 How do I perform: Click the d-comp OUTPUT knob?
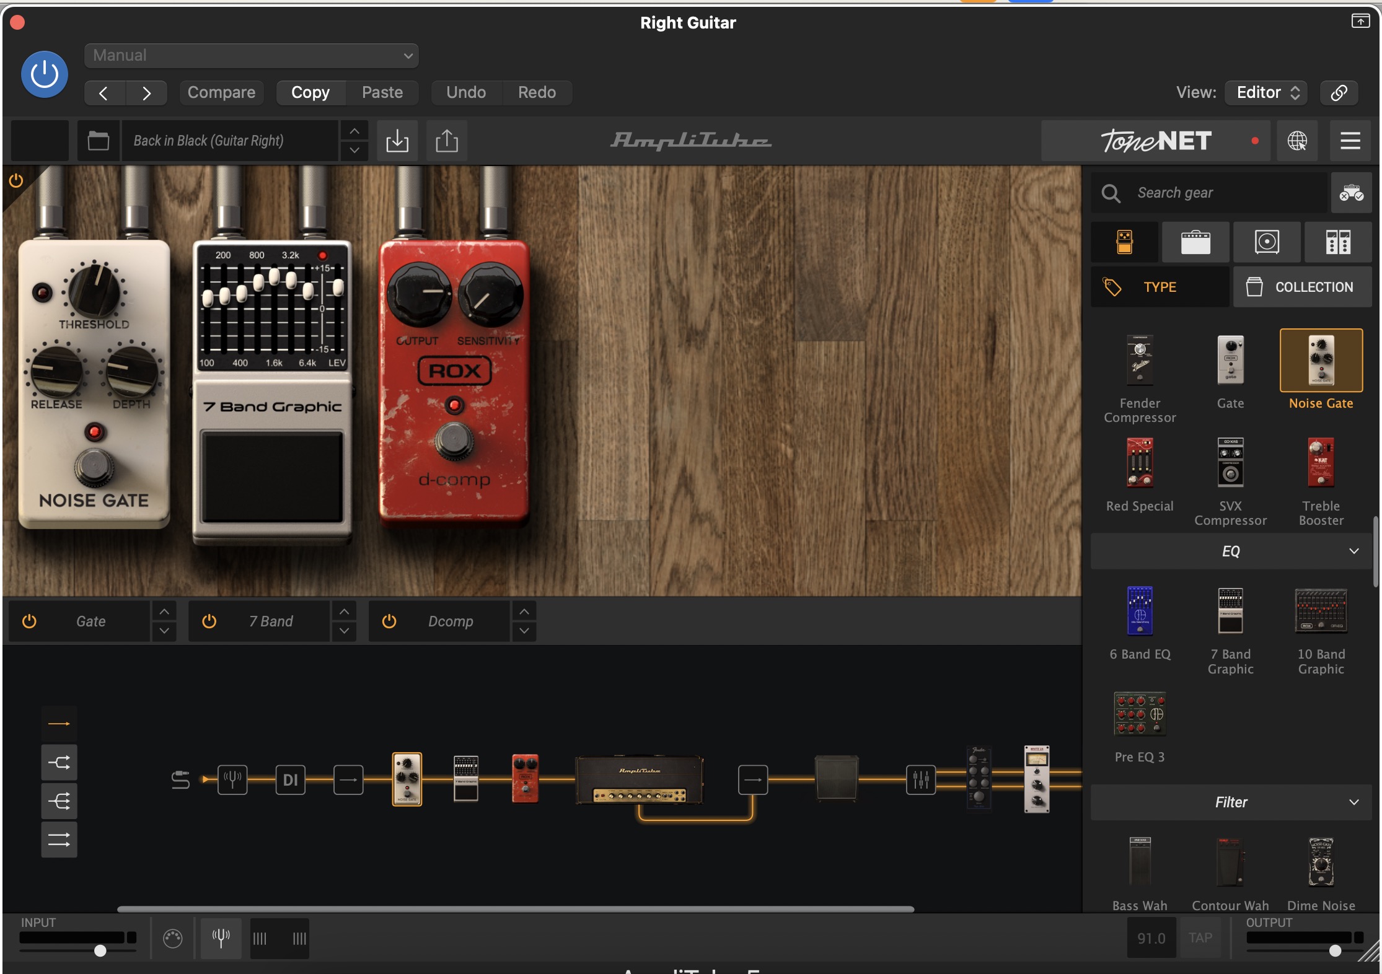coord(419,294)
